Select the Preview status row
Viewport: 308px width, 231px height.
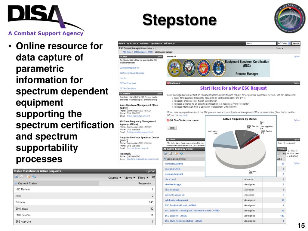(x=85, y=202)
